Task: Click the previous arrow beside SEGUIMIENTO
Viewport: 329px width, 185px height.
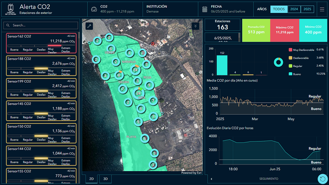Action: coord(211,179)
